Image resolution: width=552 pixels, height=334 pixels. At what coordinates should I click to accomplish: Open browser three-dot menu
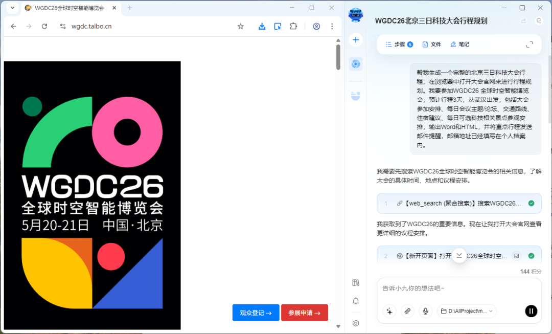click(x=332, y=27)
